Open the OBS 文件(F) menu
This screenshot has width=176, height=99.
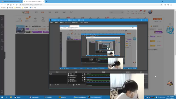tap(51, 23)
